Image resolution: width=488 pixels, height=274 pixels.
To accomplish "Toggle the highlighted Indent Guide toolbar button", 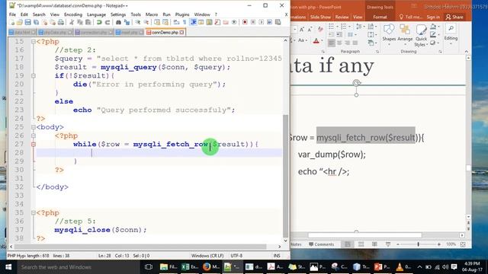I will [x=193, y=22].
